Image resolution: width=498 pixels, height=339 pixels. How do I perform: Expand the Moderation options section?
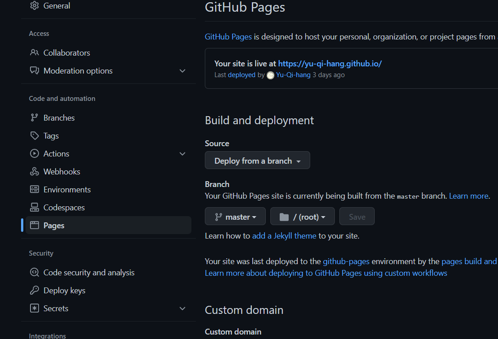[x=182, y=70]
